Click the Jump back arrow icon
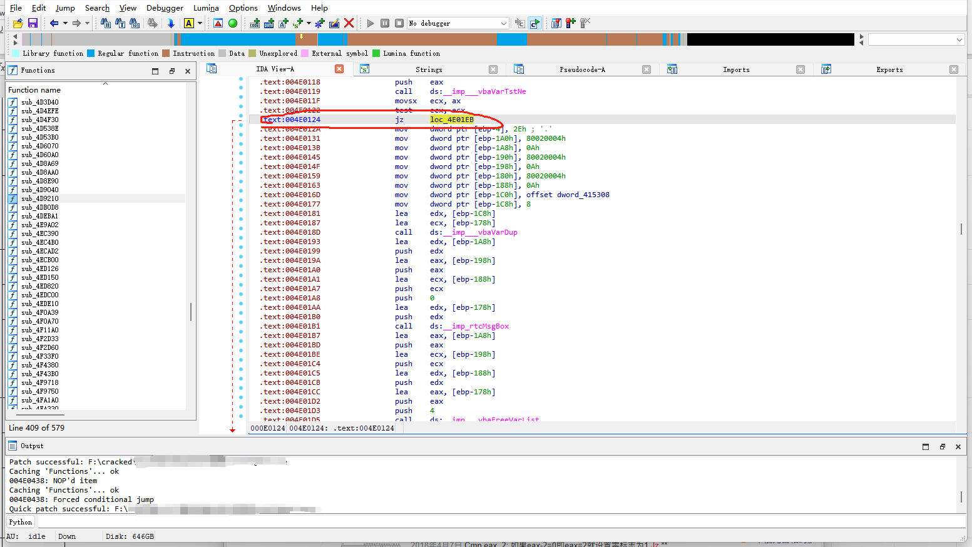This screenshot has height=547, width=972. [54, 23]
